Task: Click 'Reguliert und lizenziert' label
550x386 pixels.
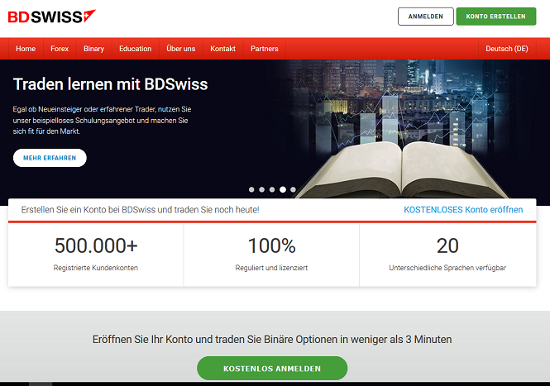Action: (271, 268)
